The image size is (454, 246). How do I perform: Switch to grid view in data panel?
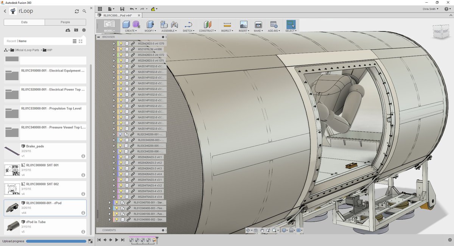click(x=81, y=41)
